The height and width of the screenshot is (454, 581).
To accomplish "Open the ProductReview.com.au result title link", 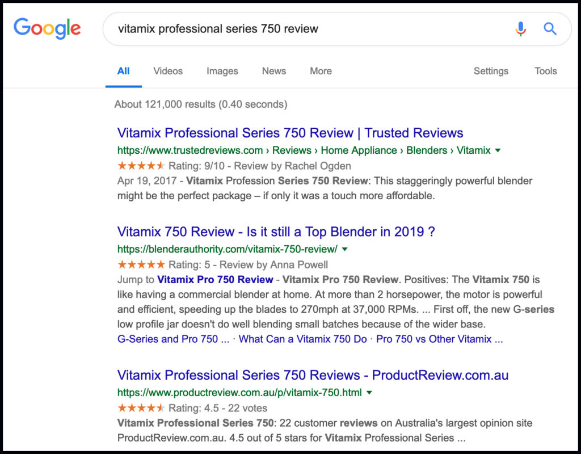I will pos(313,375).
